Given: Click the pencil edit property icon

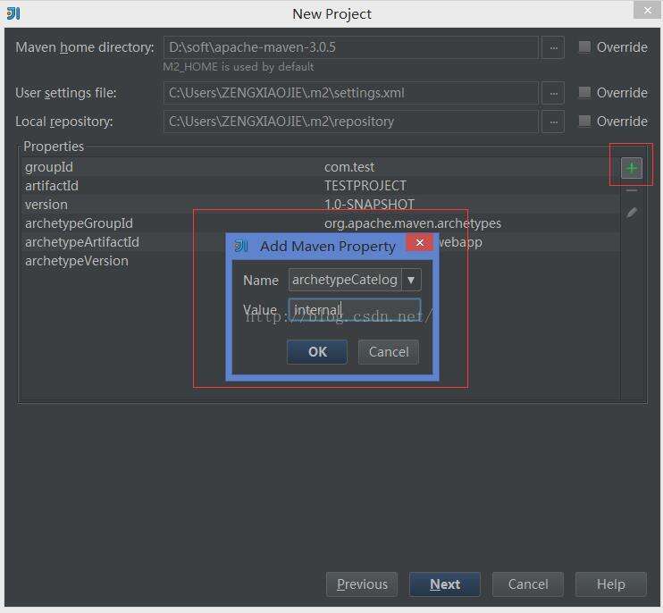Looking at the screenshot, I should tap(632, 213).
